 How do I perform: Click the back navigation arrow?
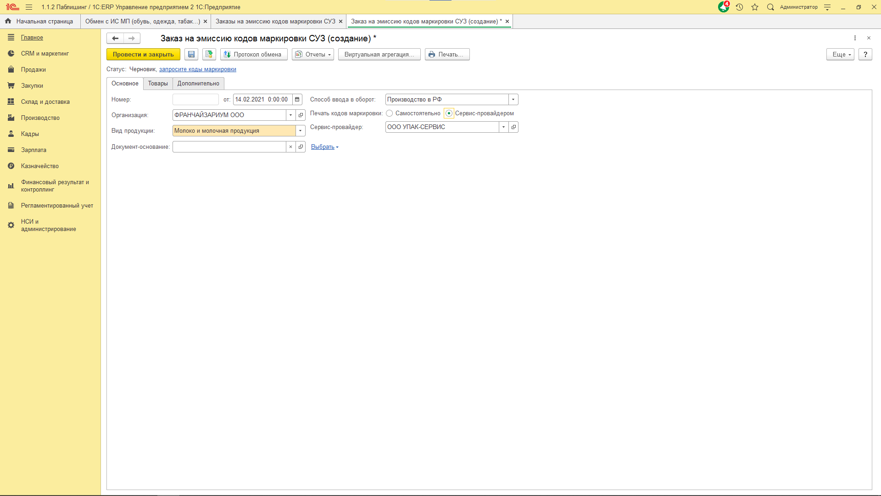(x=115, y=39)
